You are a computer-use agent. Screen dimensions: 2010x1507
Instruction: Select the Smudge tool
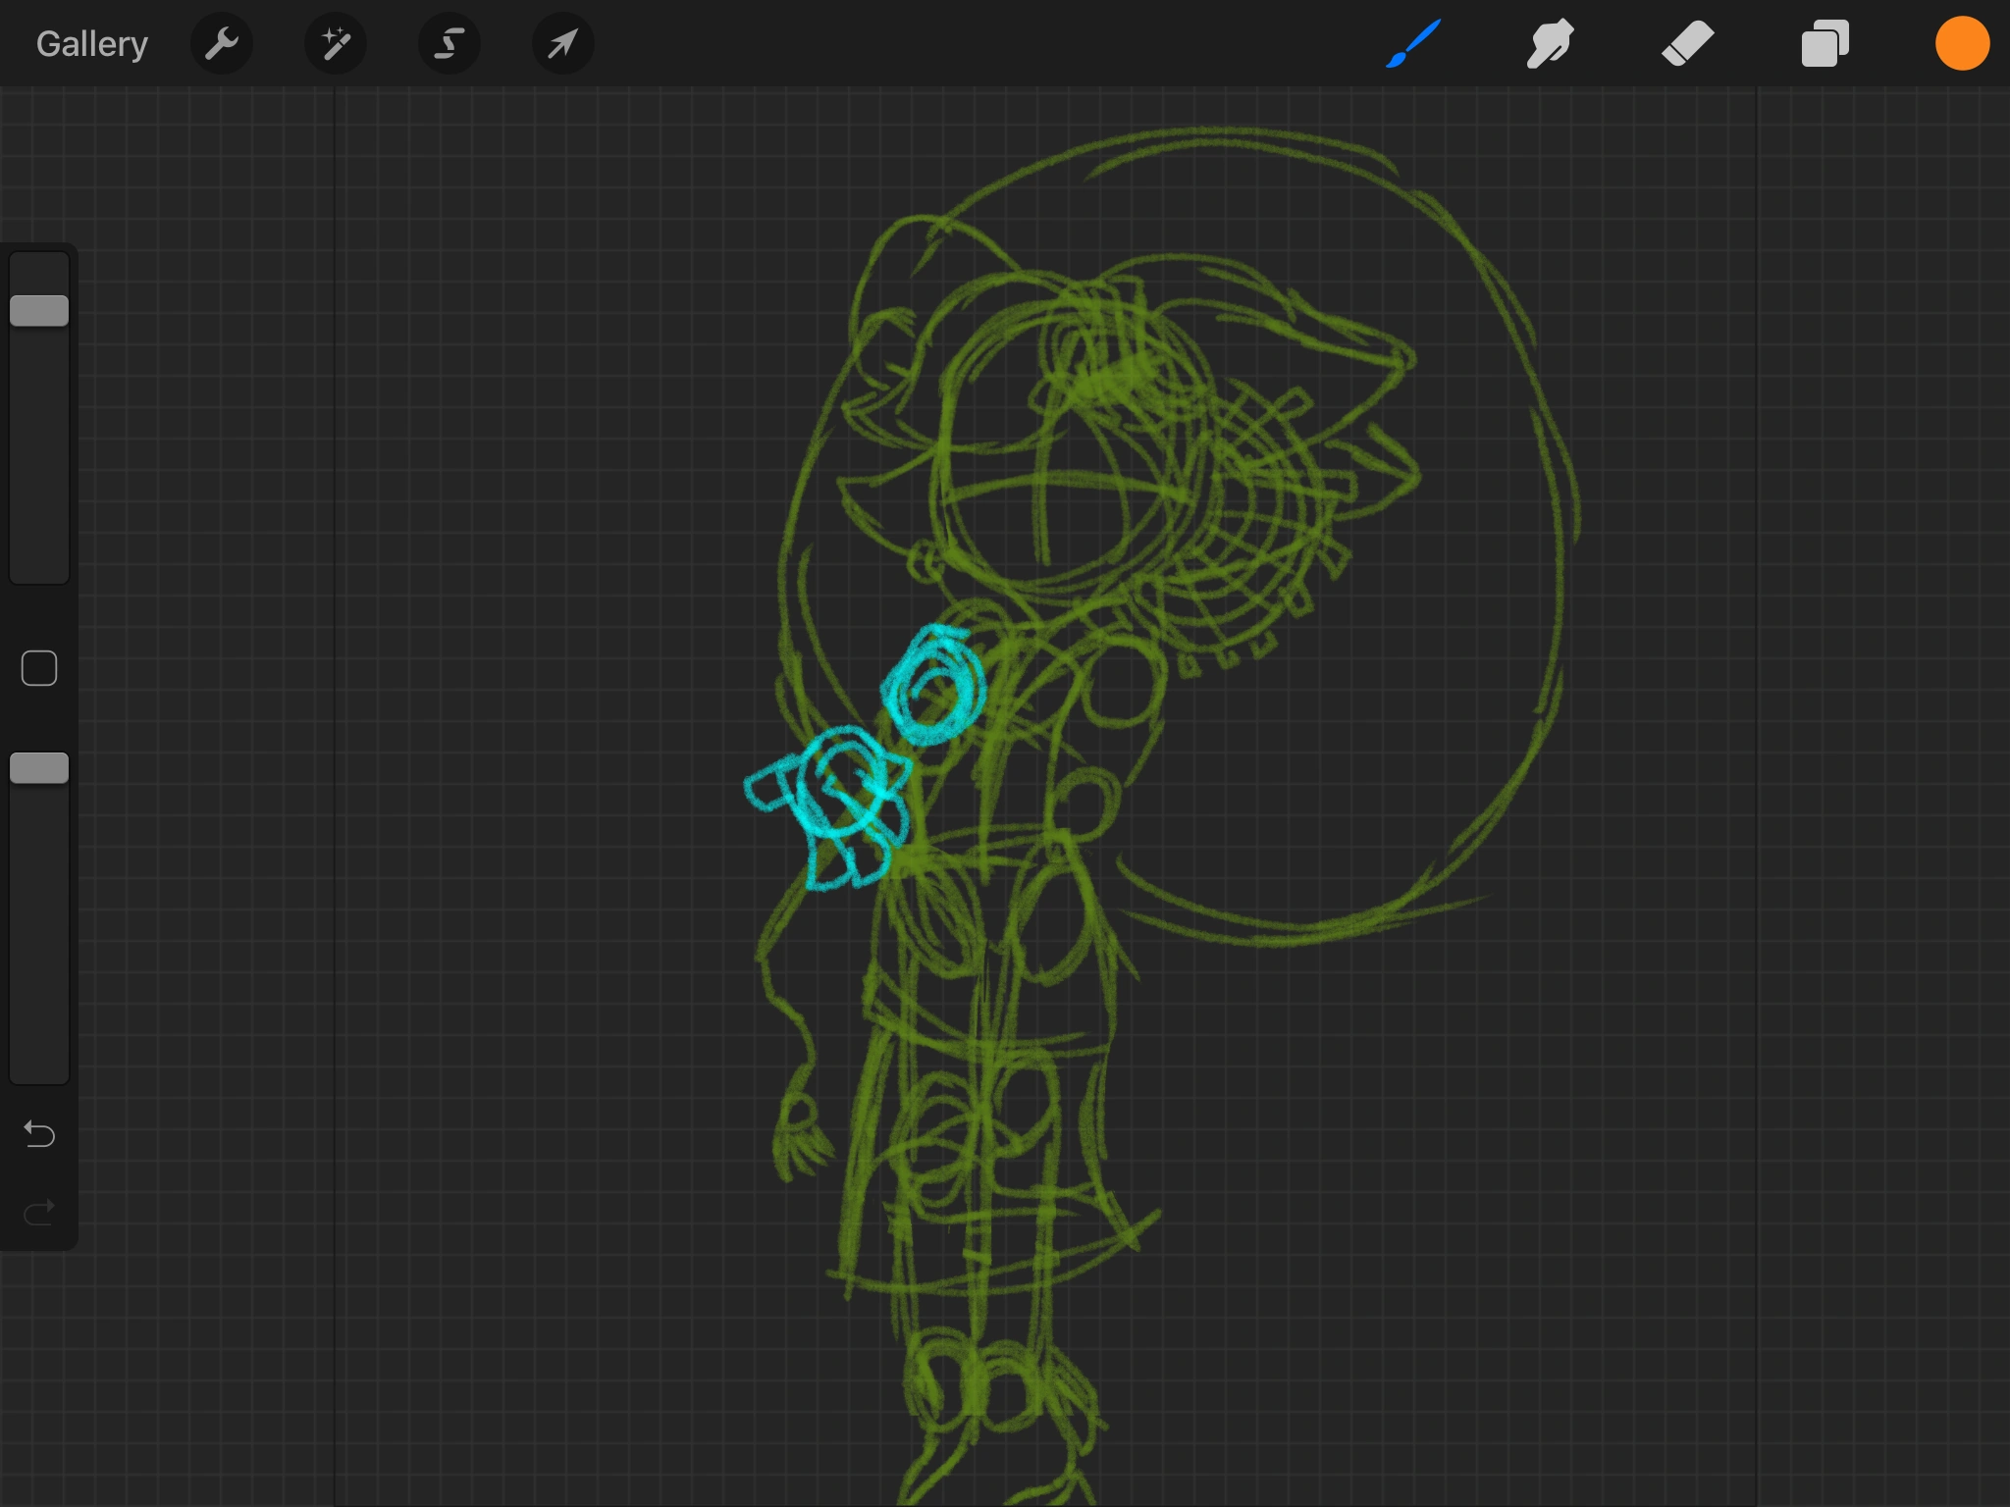pyautogui.click(x=1551, y=44)
